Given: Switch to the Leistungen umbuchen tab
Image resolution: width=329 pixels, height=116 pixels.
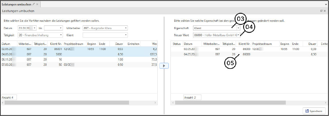Looking at the screenshot, I should click(17, 4).
